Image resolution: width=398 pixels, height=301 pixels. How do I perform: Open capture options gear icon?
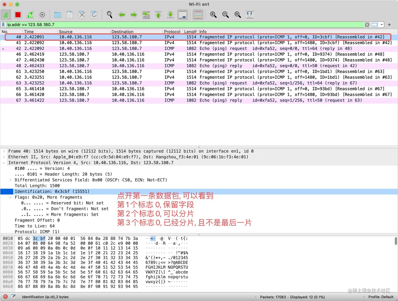(x=42, y=15)
